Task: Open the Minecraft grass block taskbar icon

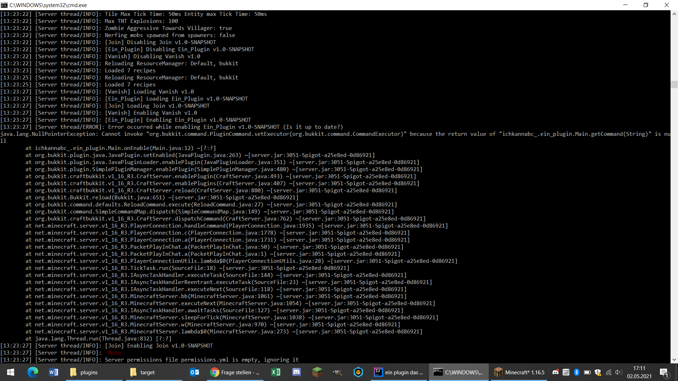Action: coord(317,372)
